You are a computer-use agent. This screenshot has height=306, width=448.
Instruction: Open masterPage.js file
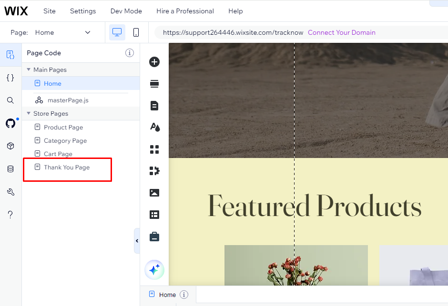68,100
